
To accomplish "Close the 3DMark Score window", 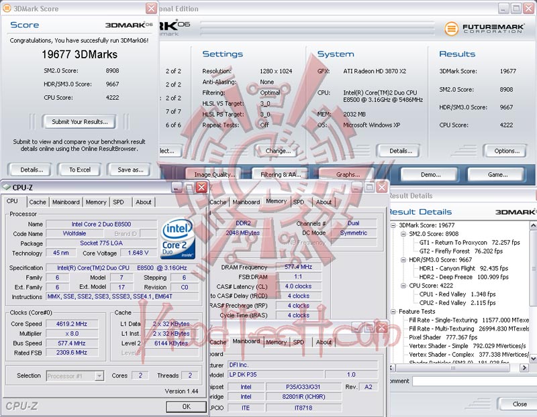I will (151, 8).
